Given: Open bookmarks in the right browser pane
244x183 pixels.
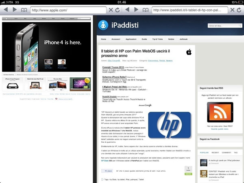Looking at the screenshot, I should (x=146, y=10).
